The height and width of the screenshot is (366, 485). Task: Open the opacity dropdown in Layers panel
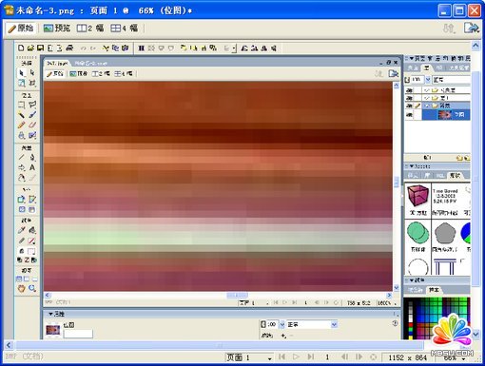pos(428,79)
